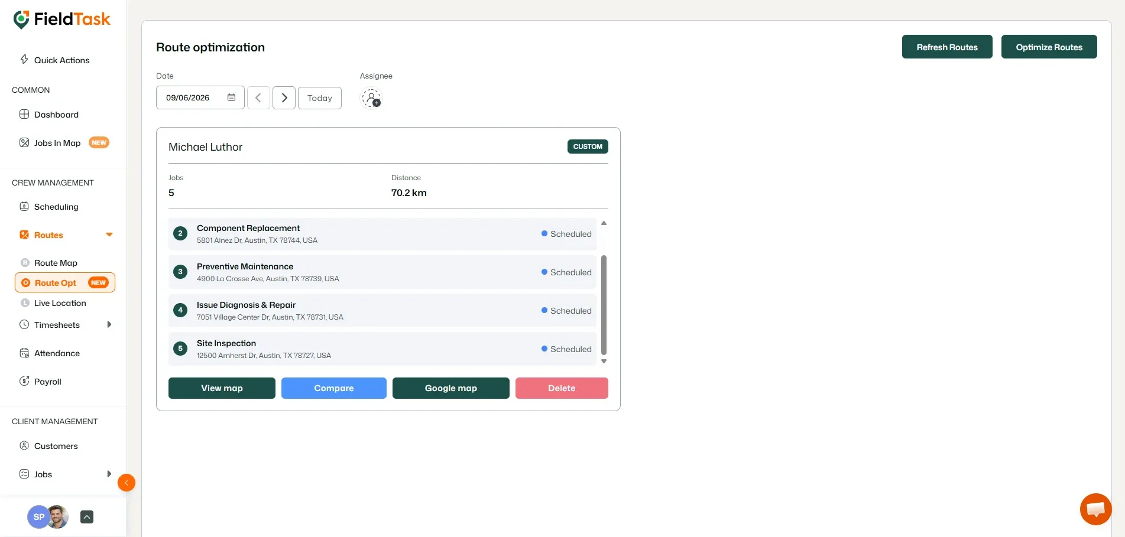
Task: Click the Attendance calendar icon
Action: pos(24,353)
